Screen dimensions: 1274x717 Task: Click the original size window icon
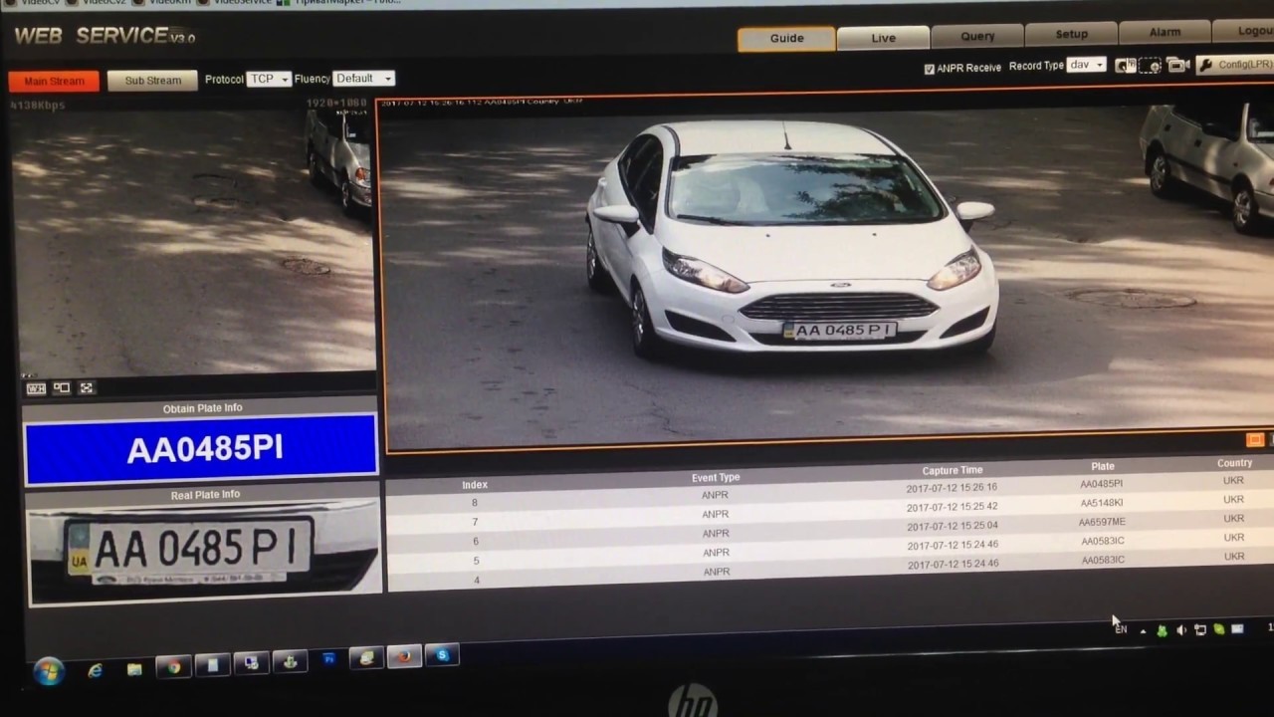pyautogui.click(x=62, y=388)
